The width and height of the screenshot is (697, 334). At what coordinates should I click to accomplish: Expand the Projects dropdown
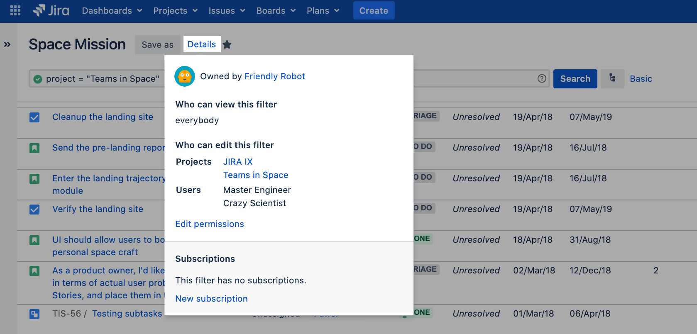[x=175, y=11]
